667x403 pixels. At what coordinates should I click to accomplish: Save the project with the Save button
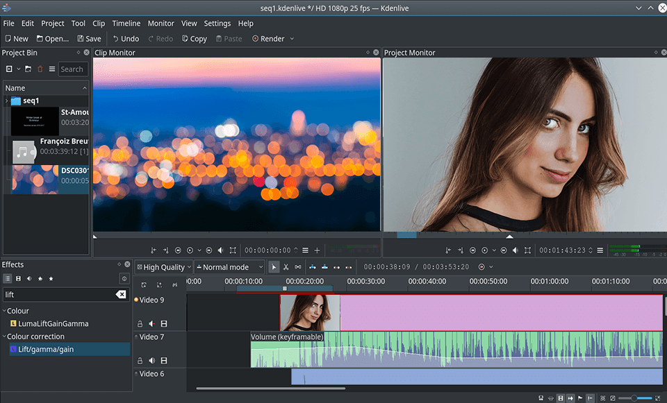point(88,38)
